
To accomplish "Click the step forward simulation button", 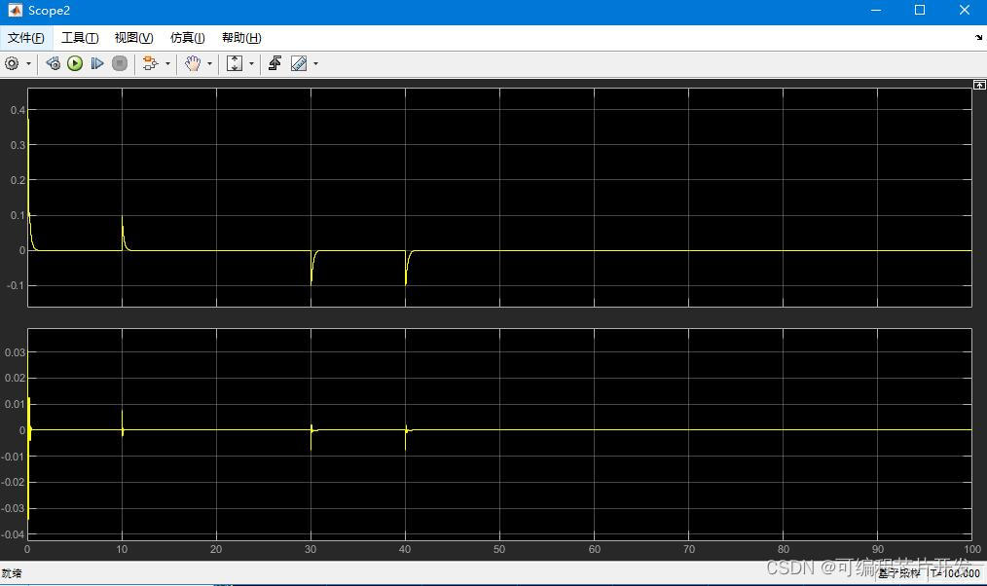I will click(x=97, y=63).
